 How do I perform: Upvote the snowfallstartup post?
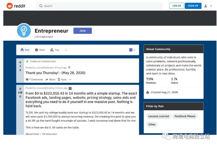click(x=20, y=89)
